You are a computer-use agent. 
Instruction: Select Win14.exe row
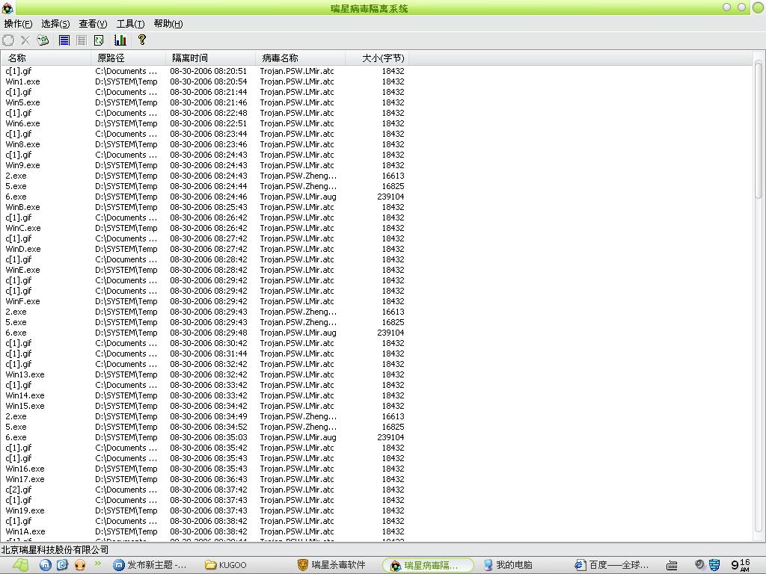(x=205, y=395)
